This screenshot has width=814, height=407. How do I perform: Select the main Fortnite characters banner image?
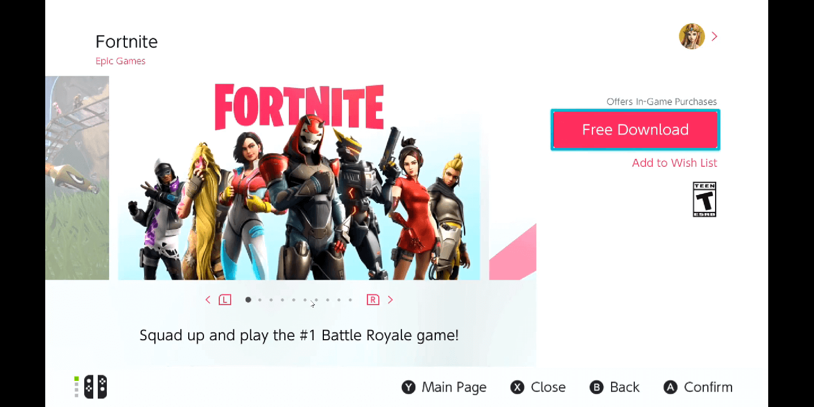(x=299, y=178)
